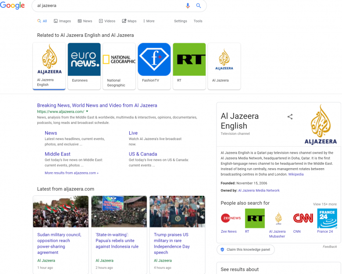
Task: Select the Al Jazeera English related card
Action: click(49, 66)
